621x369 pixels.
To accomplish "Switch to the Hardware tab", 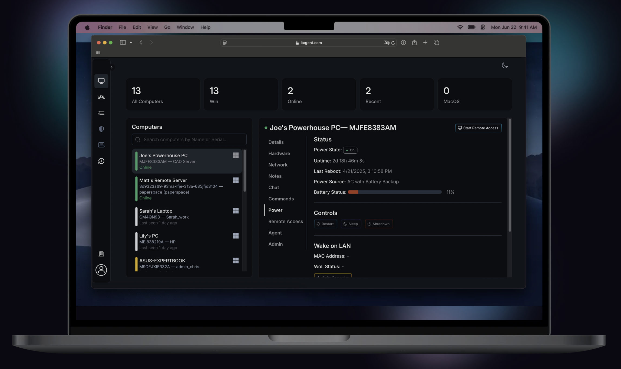I will pos(279,153).
